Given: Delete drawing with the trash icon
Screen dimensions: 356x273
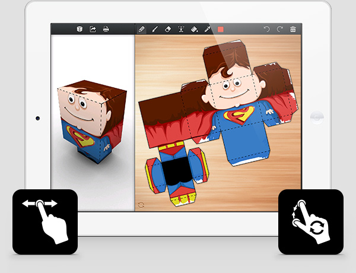Looking at the screenshot, I should 293,28.
